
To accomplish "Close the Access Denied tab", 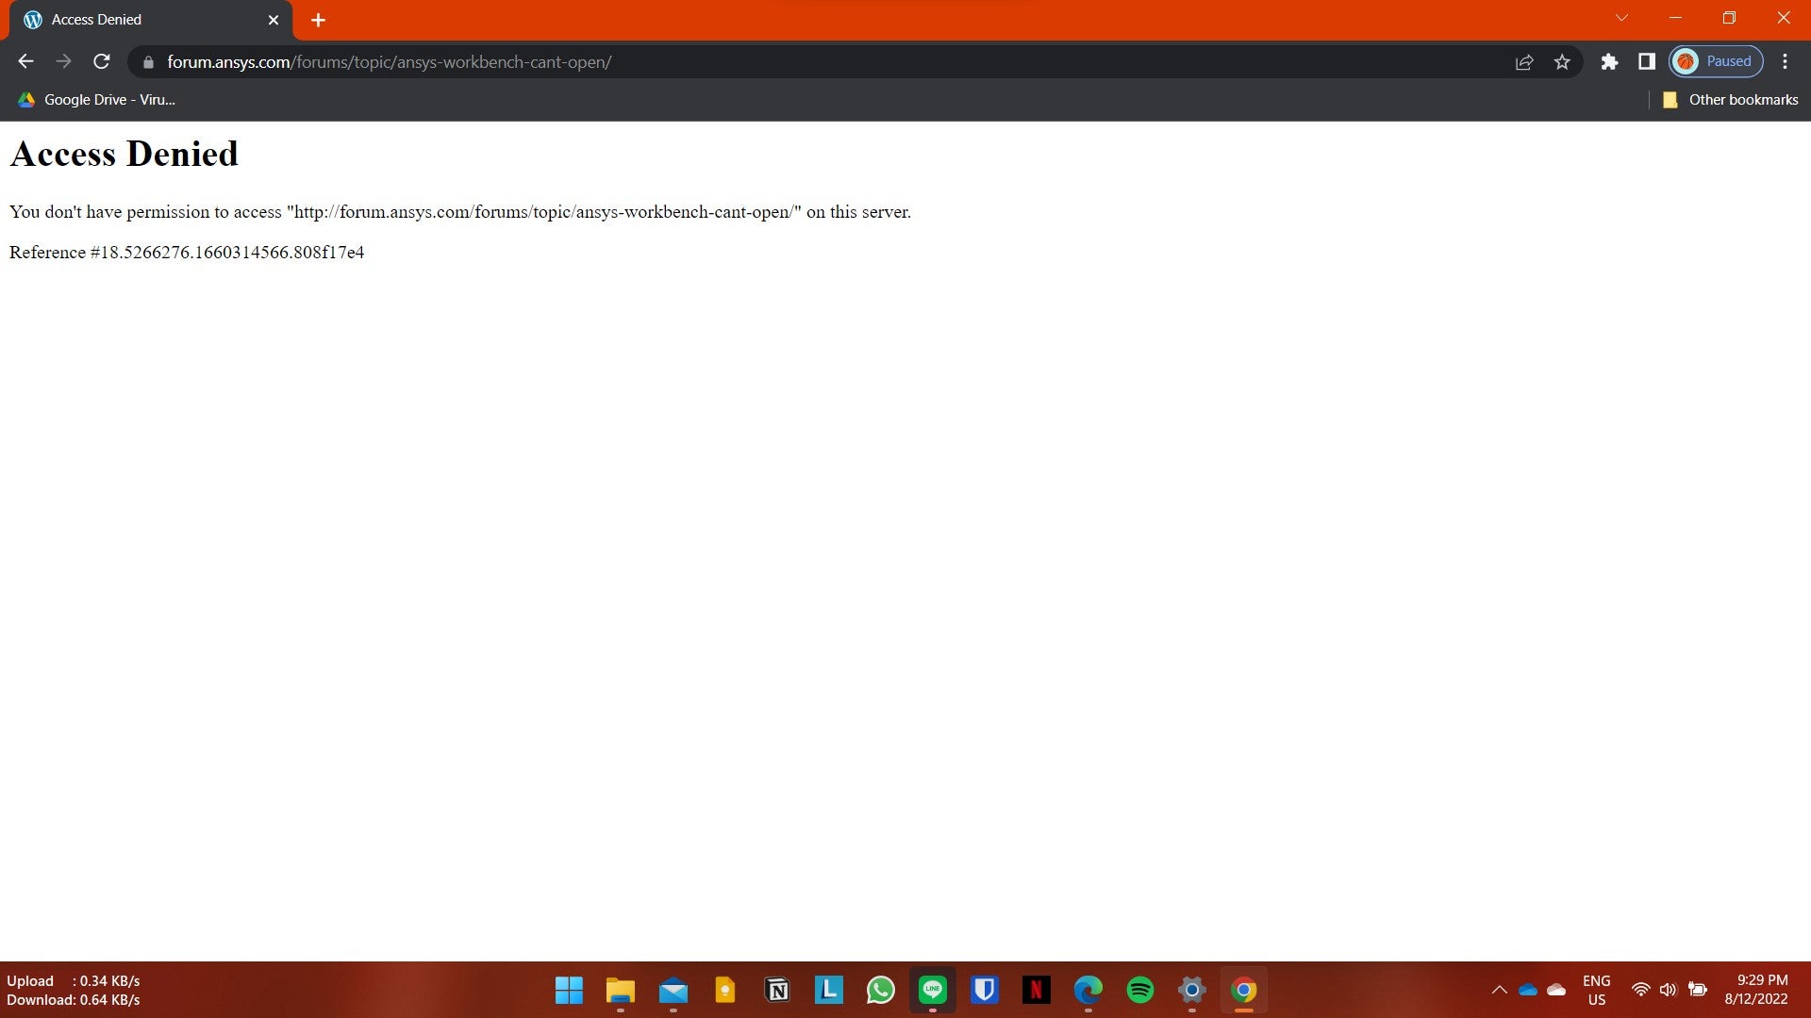I will pyautogui.click(x=274, y=20).
